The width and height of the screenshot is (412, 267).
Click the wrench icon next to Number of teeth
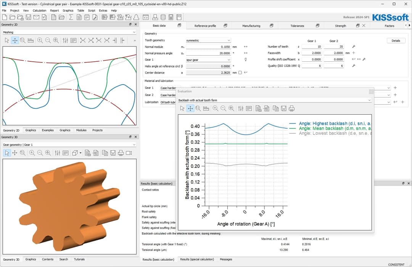click(354, 46)
